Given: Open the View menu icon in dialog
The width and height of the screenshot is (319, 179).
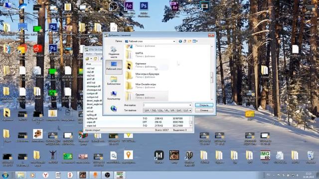Looking at the screenshot, I should coord(195,41).
